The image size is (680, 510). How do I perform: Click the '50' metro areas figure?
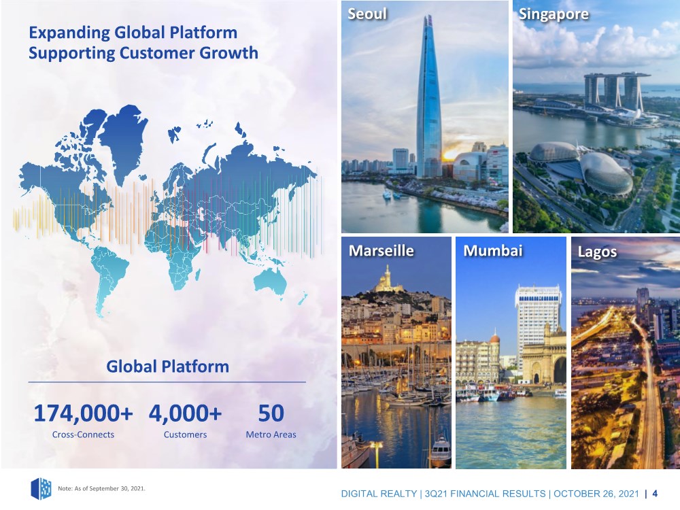(271, 413)
